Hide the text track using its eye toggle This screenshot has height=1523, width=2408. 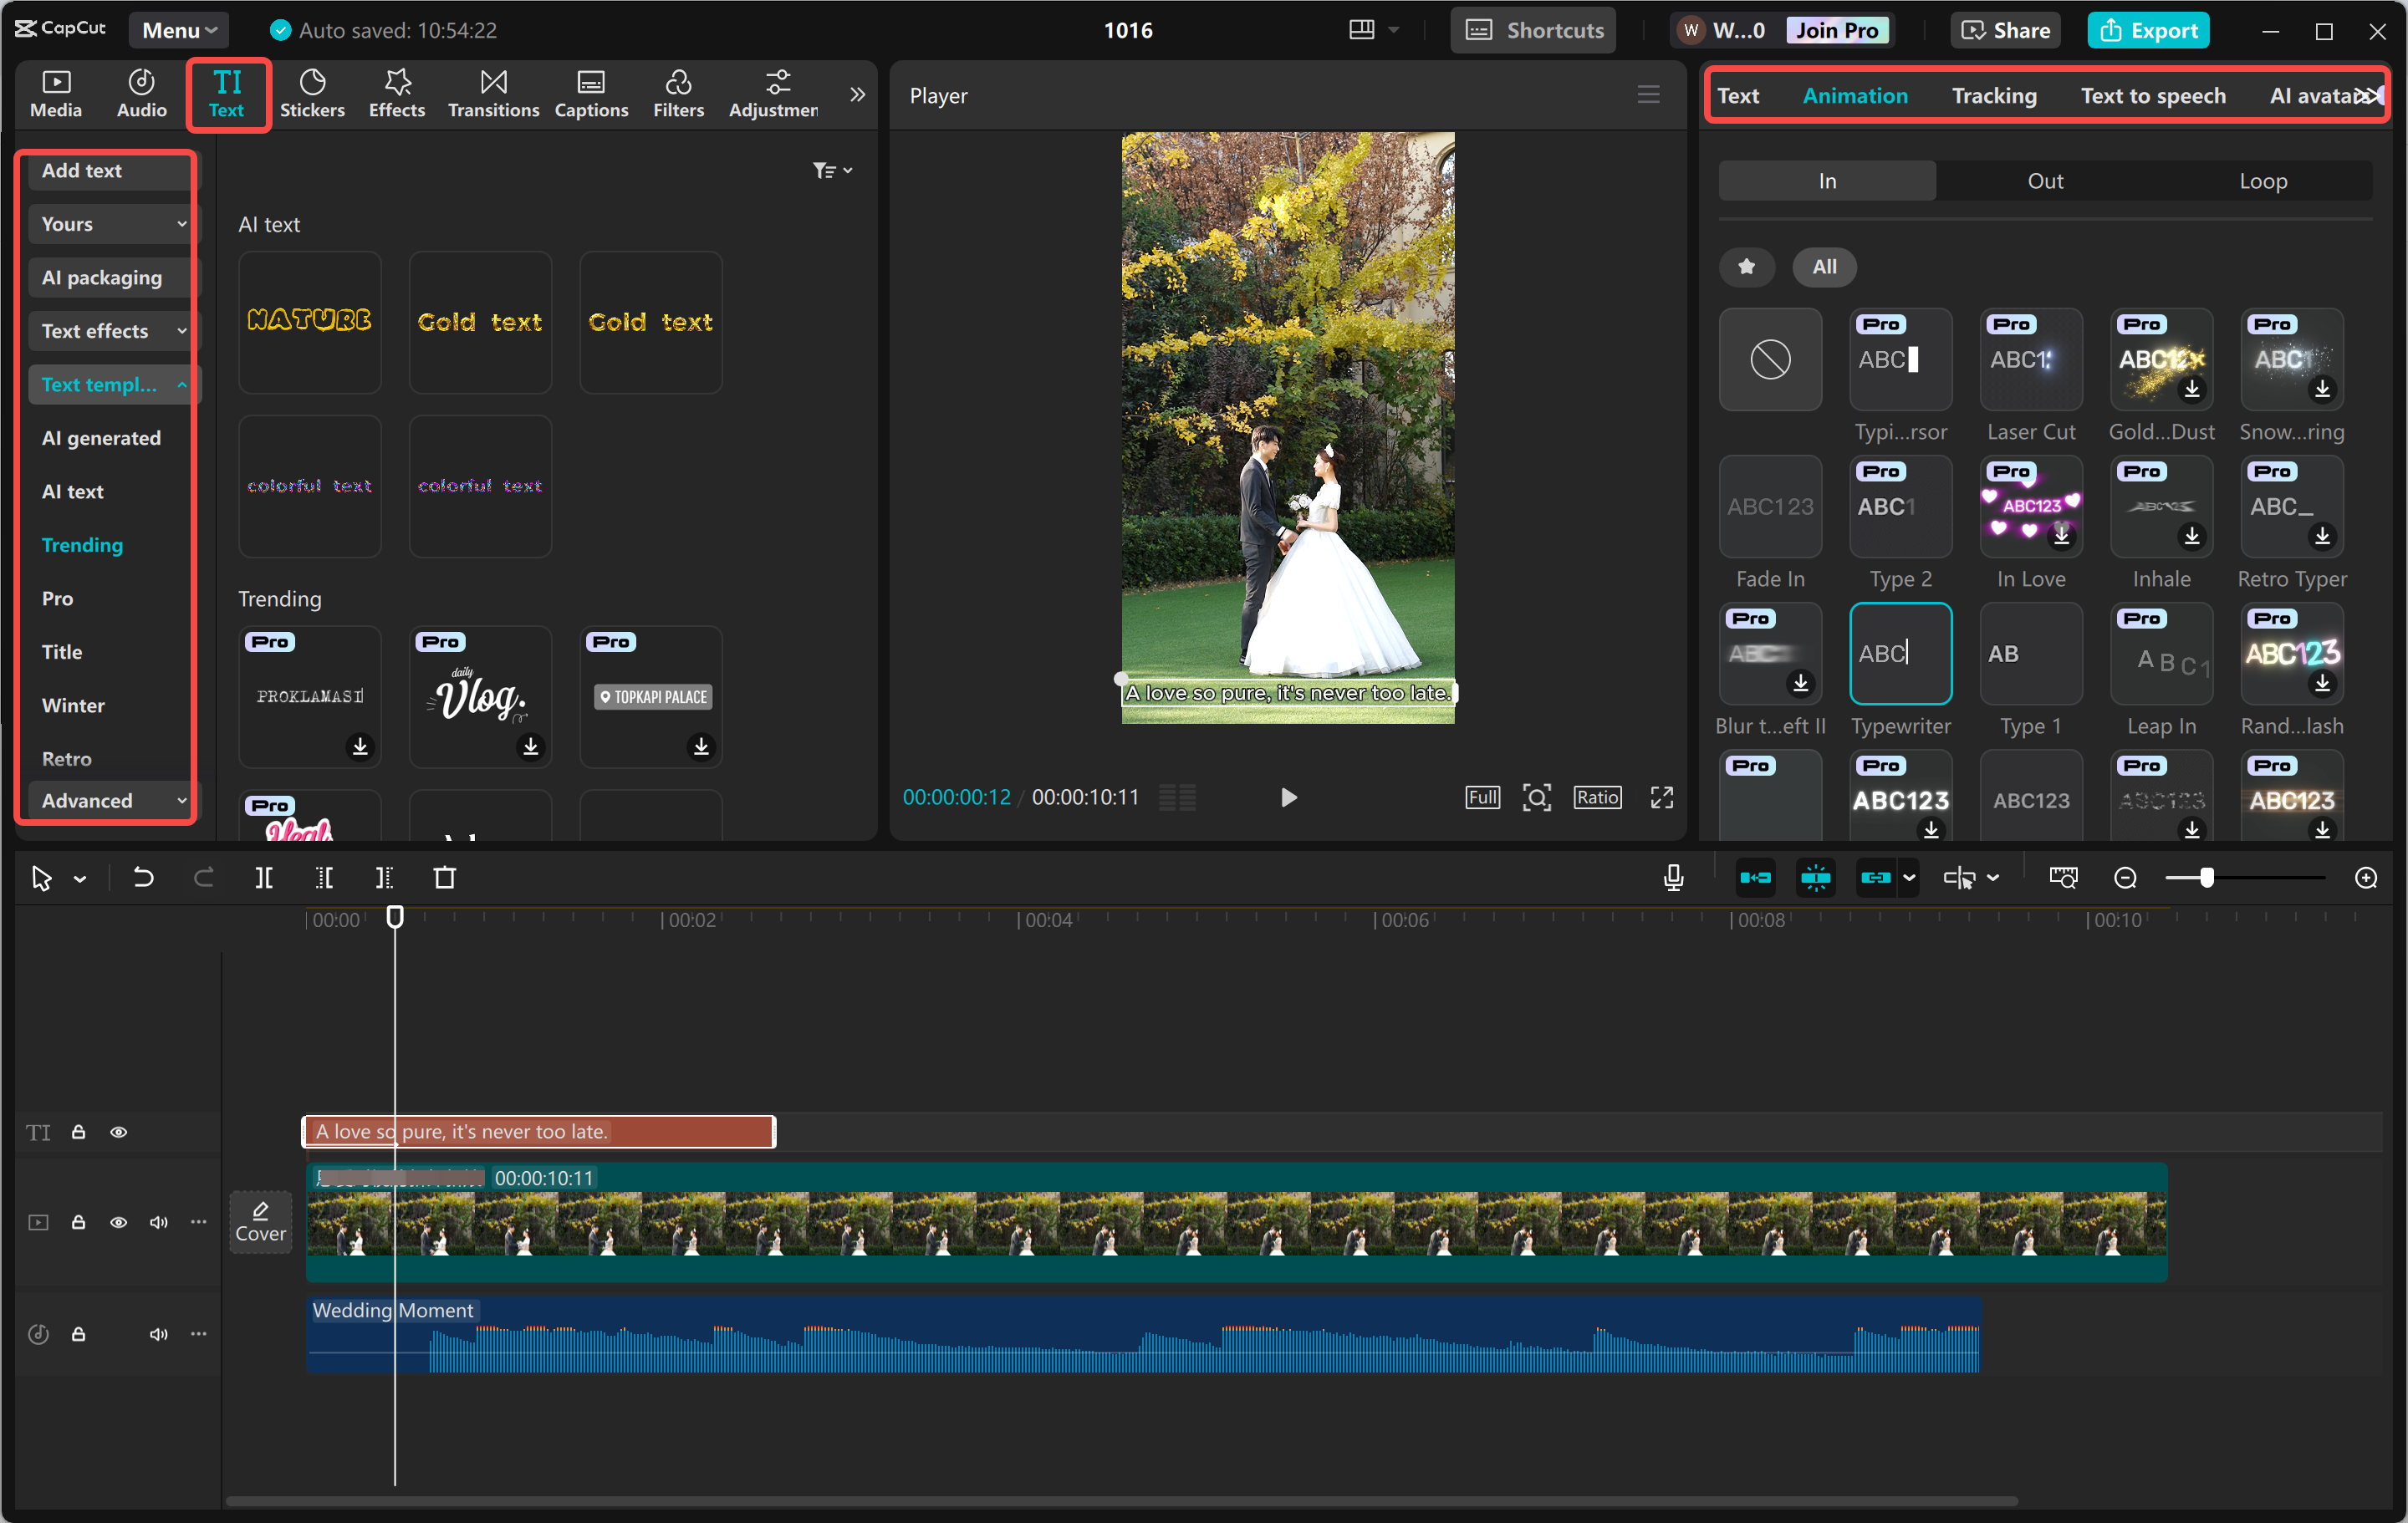tap(119, 1131)
